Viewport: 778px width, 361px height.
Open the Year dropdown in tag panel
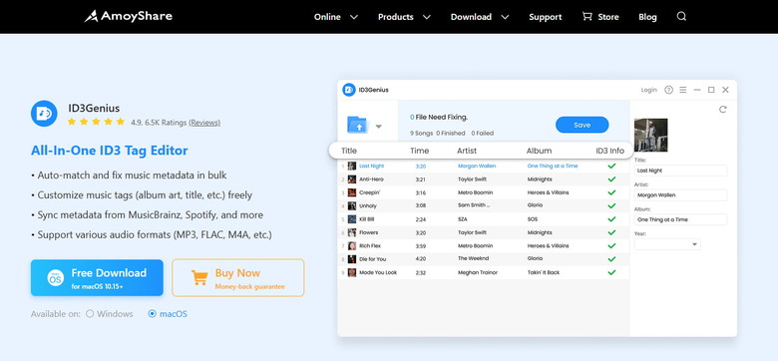pos(667,244)
